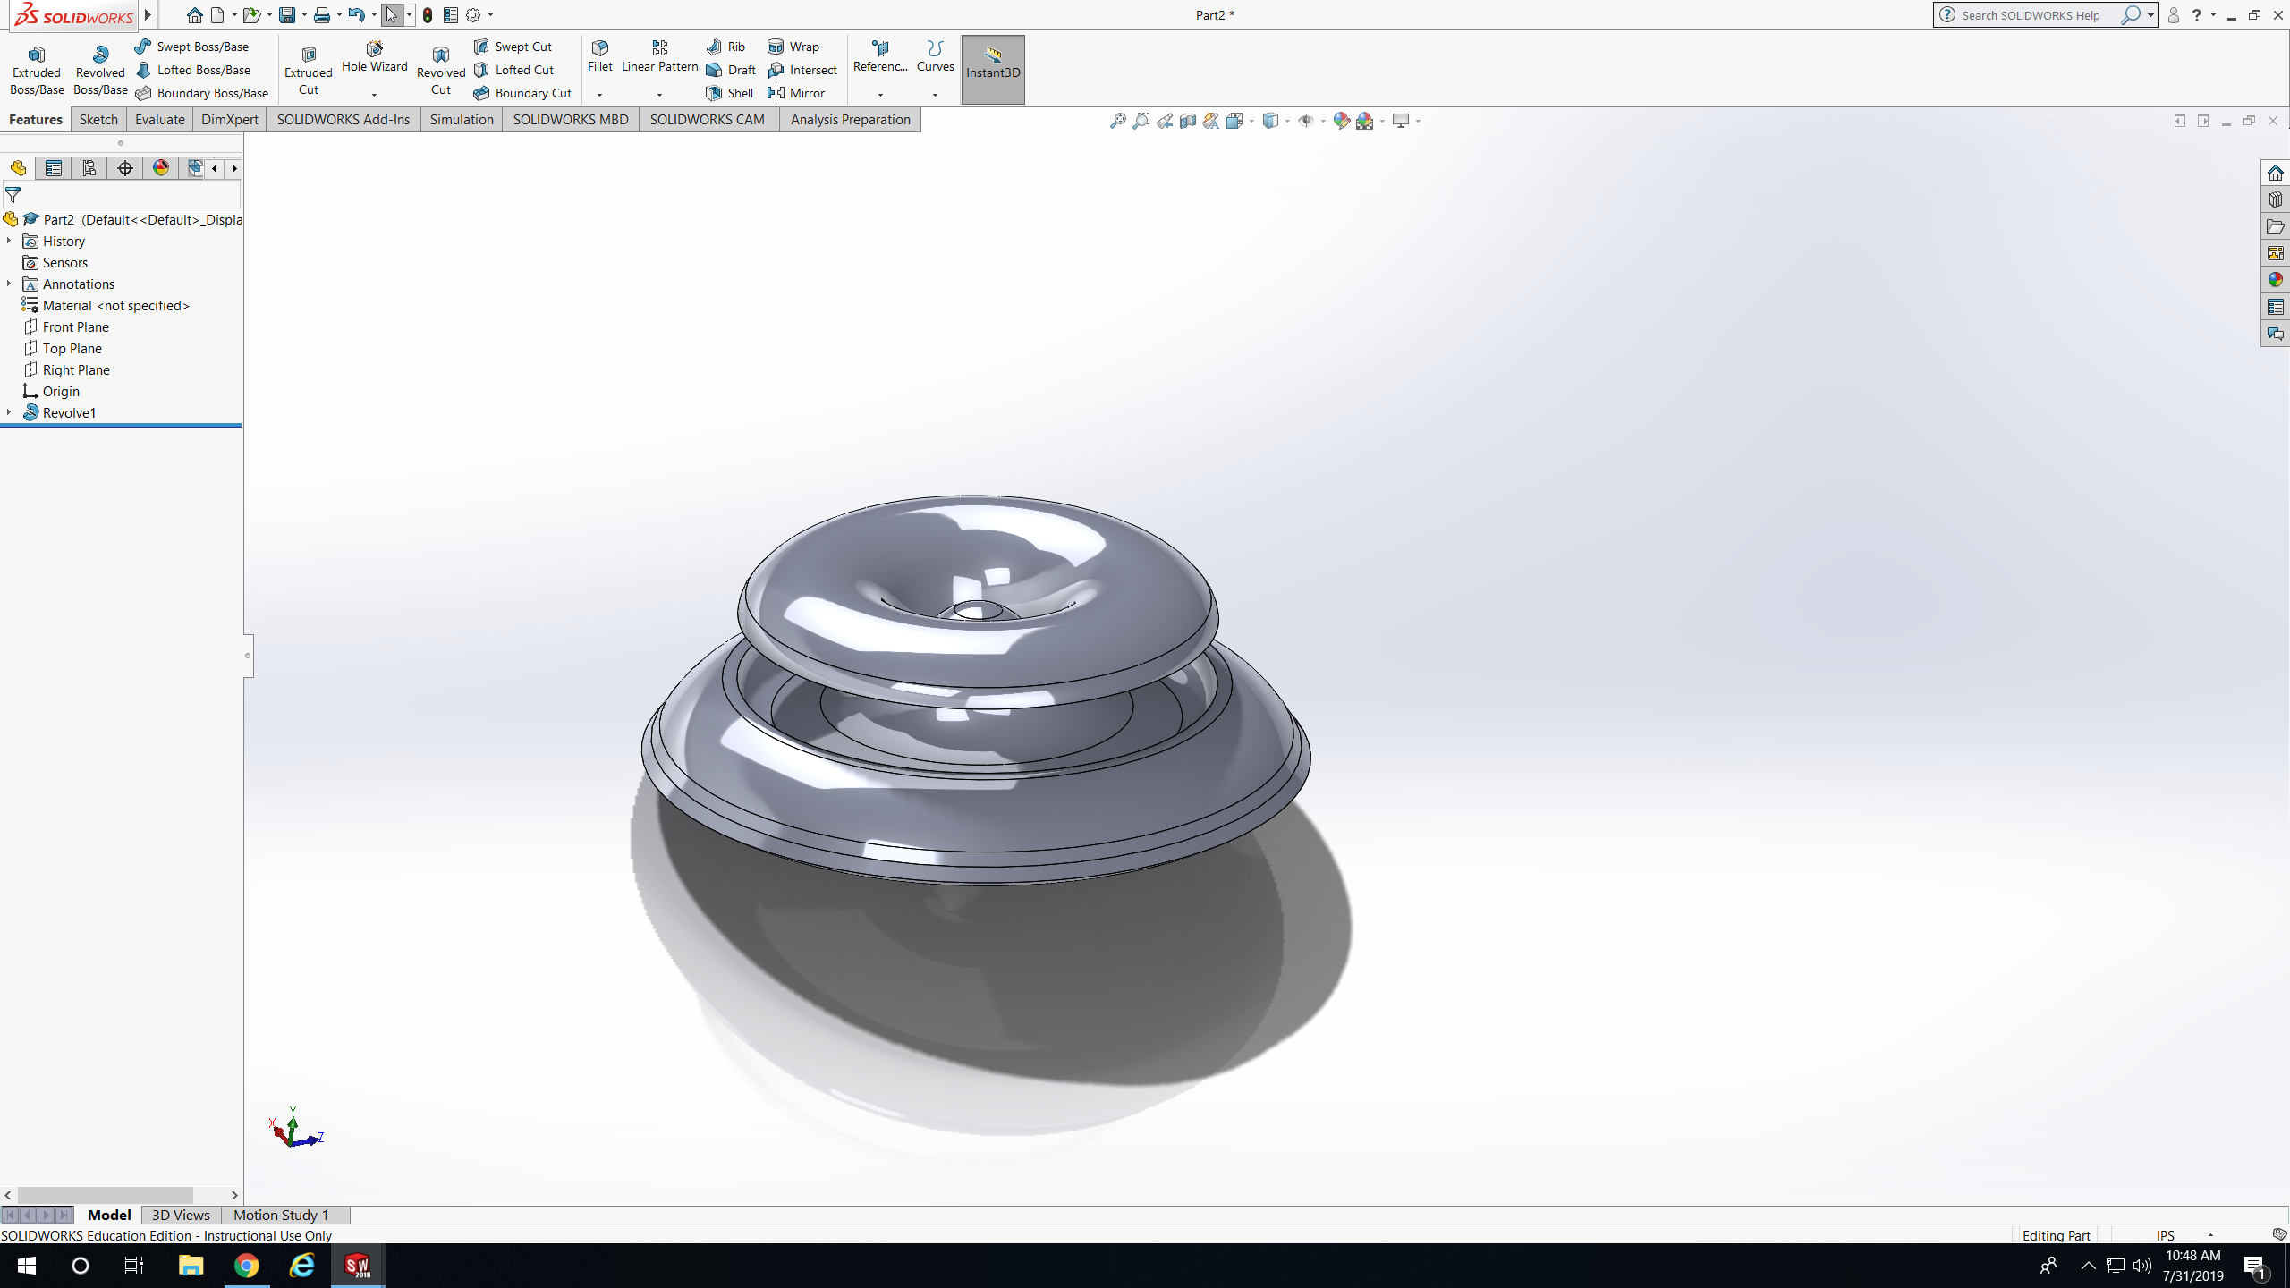Expand the History folder in tree
The image size is (2290, 1288).
[x=9, y=241]
